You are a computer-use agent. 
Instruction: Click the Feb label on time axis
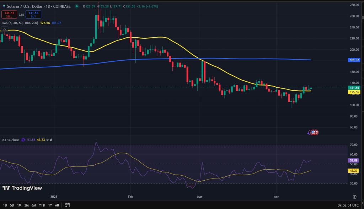[x=130, y=197]
